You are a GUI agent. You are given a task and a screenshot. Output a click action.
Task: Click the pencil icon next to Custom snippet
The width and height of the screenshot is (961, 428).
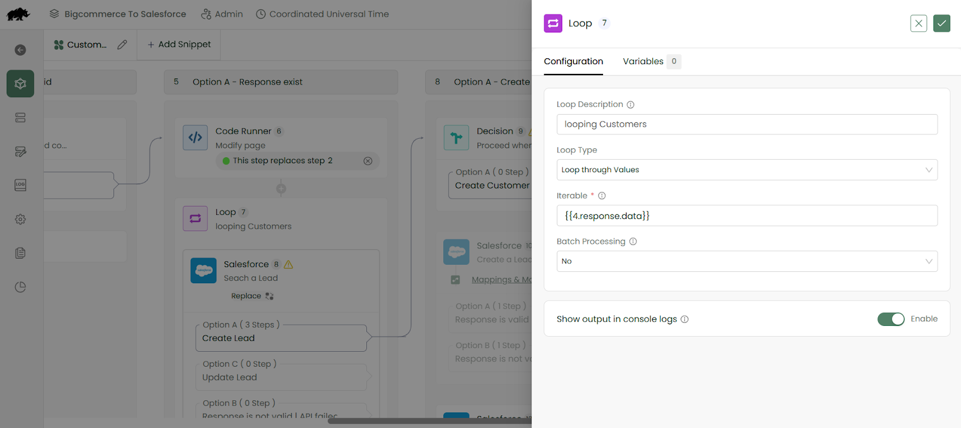[122, 44]
